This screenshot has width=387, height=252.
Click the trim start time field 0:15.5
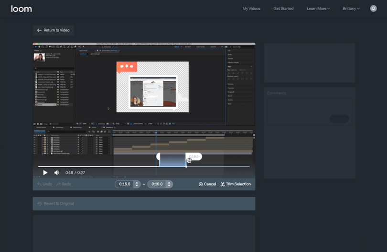[125, 184]
